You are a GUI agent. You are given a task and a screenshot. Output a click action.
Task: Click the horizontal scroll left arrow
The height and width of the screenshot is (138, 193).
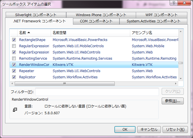tap(12, 83)
